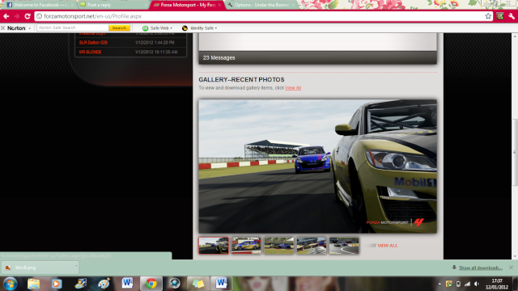The width and height of the screenshot is (518, 291).
Task: Click the View All link under Gallery heading
Action: (293, 88)
